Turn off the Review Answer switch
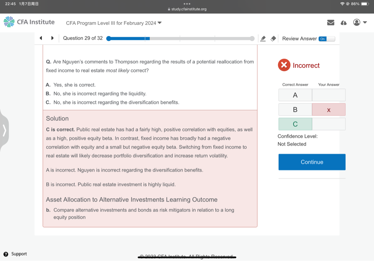374x261 pixels. [x=326, y=39]
